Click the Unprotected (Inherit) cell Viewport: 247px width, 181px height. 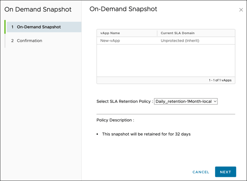(x=180, y=40)
